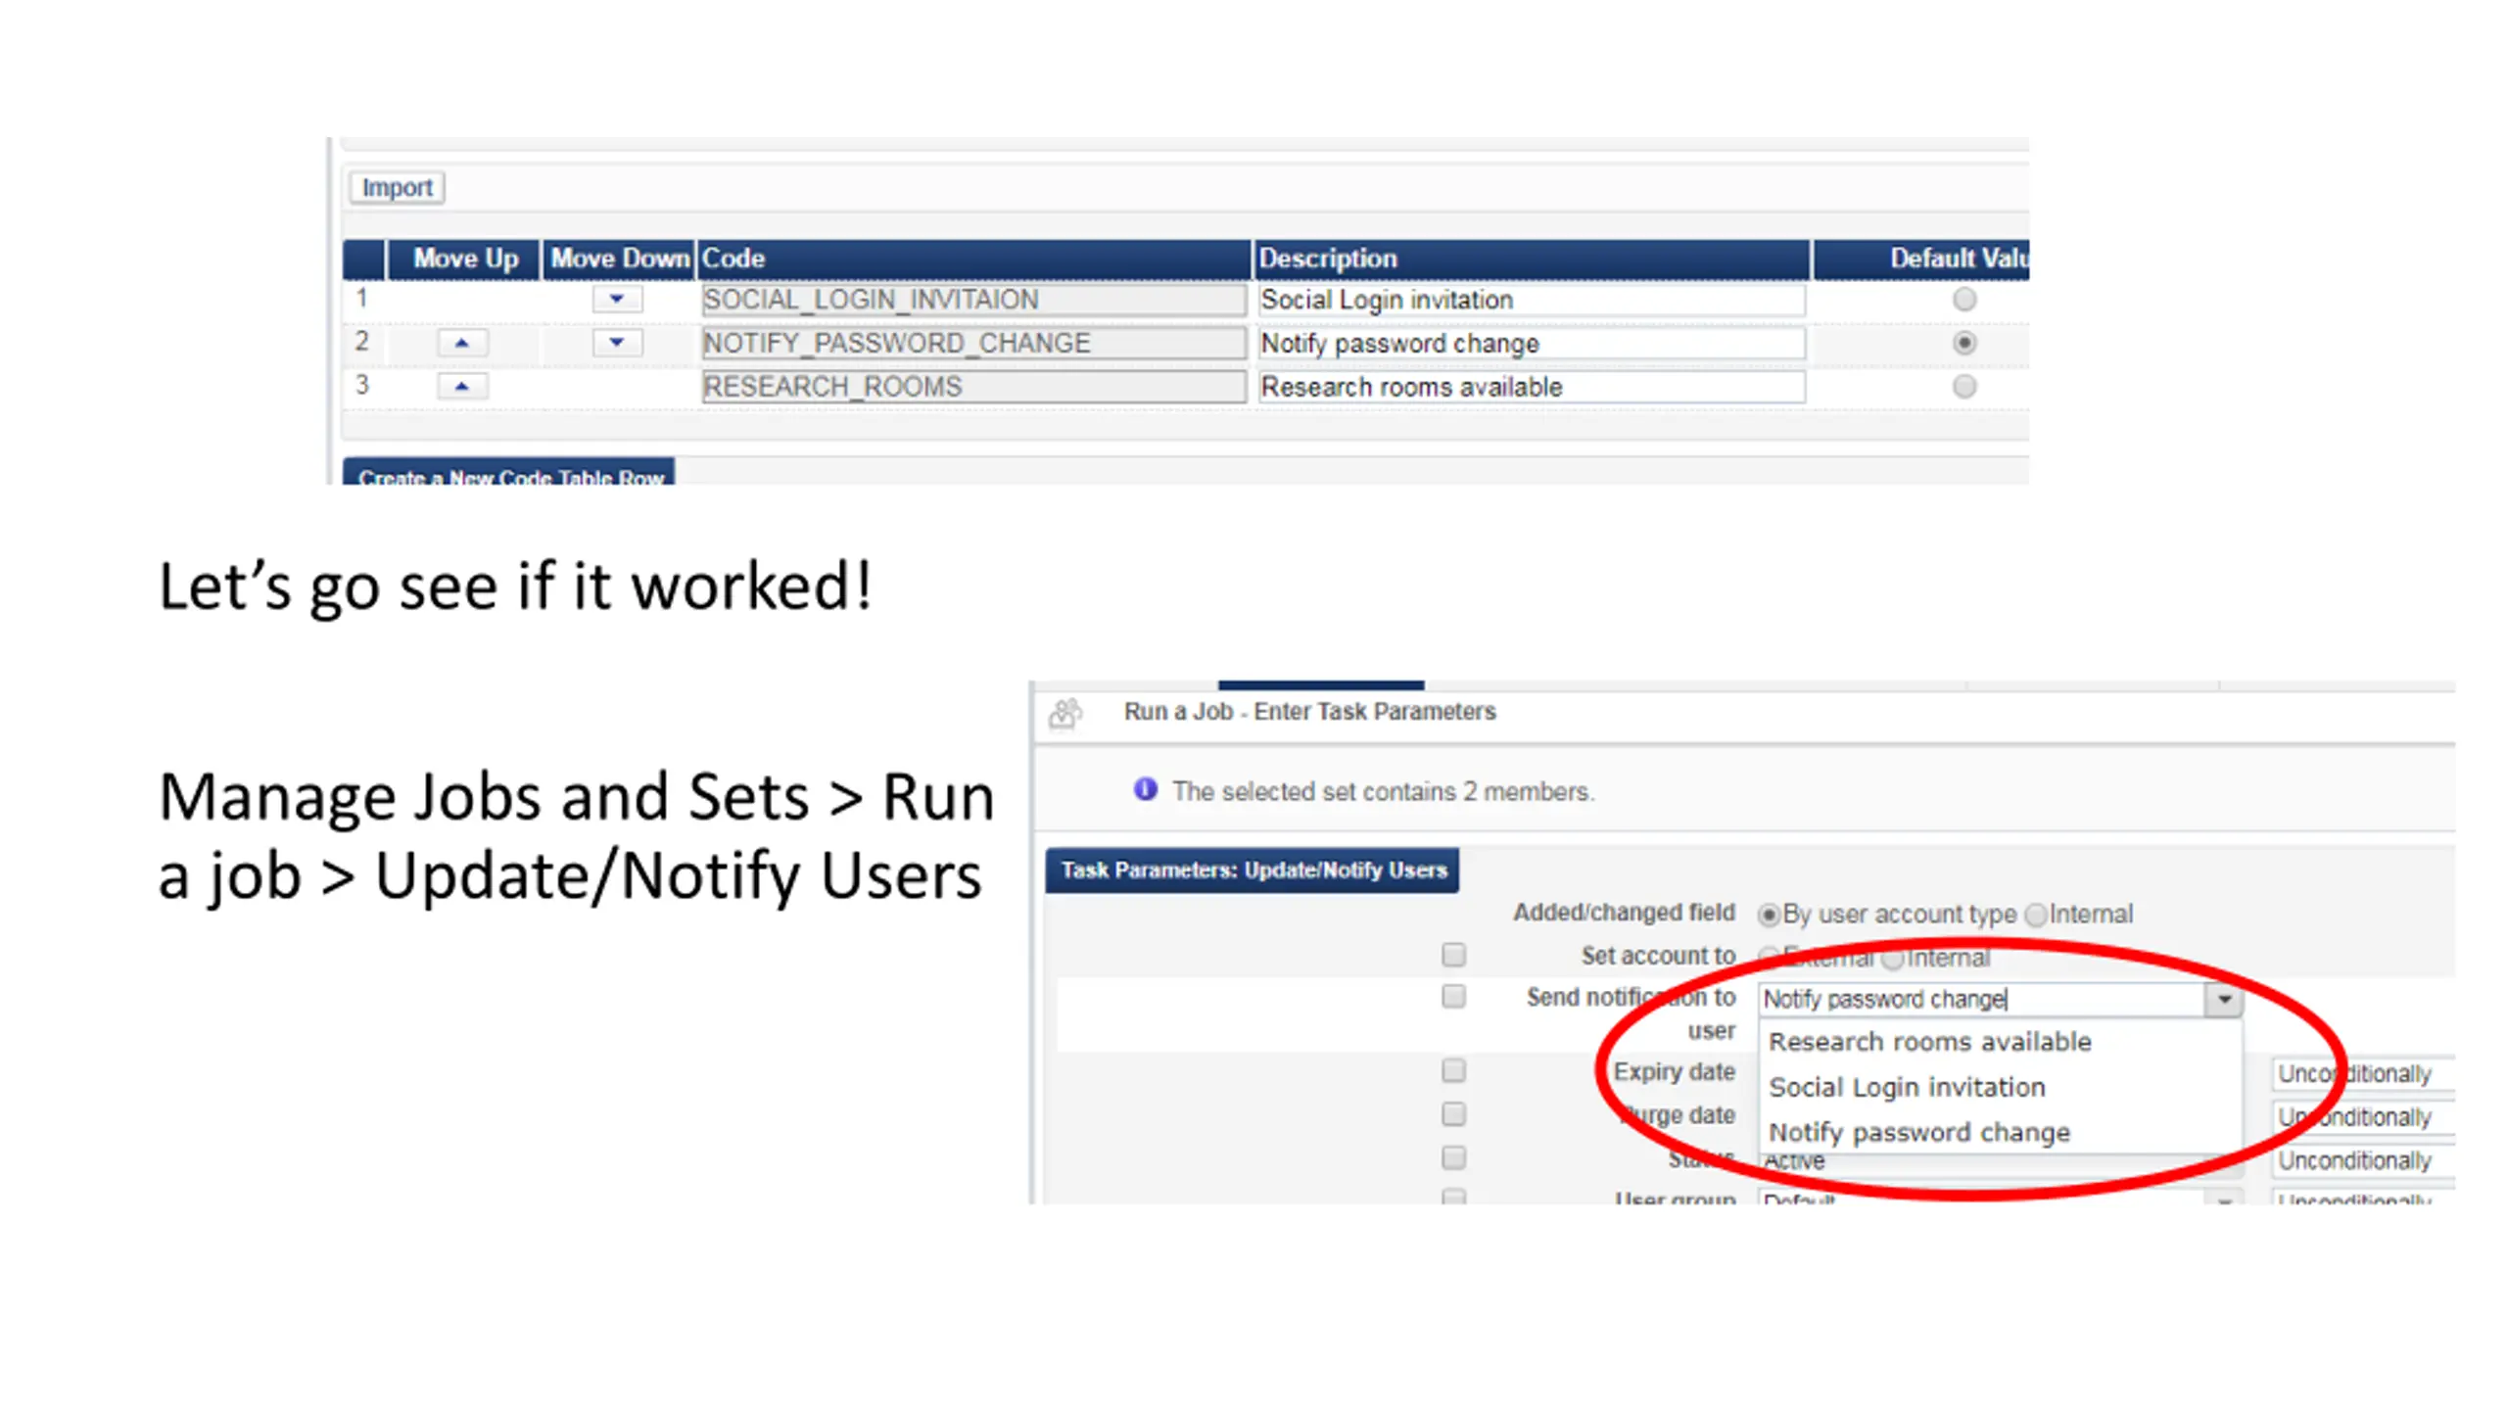Click the Run a Job users icon
The width and height of the screenshot is (2507, 1410).
pos(1065,713)
